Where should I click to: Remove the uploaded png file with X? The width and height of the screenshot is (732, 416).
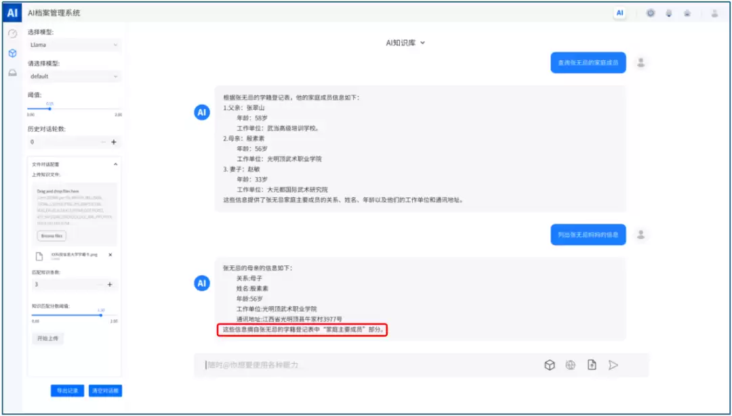110,255
